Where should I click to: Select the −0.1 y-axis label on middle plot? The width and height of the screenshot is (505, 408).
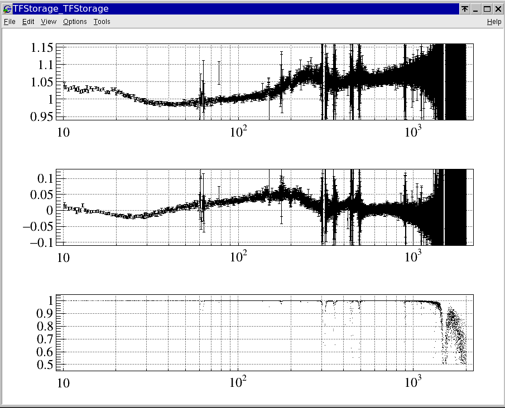click(38, 242)
